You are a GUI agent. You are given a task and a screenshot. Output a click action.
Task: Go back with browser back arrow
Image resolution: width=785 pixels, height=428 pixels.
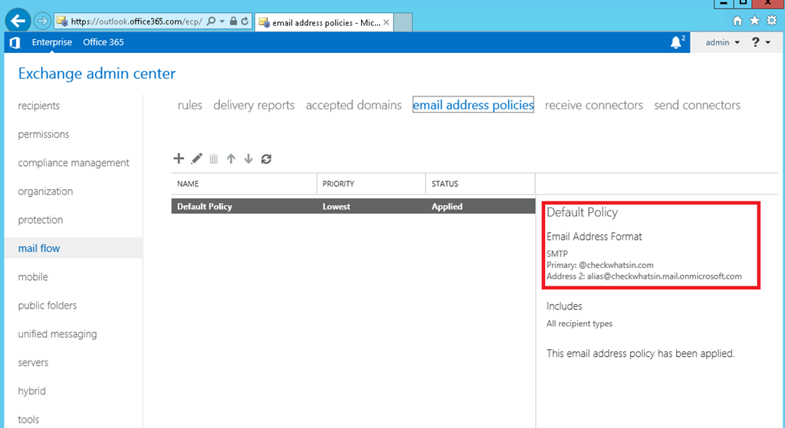coord(18,21)
